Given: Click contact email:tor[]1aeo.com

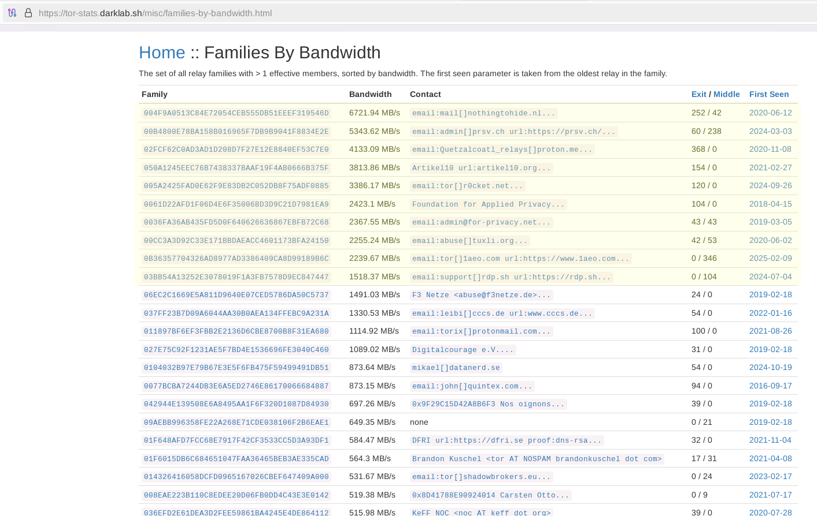Looking at the screenshot, I should (521, 259).
